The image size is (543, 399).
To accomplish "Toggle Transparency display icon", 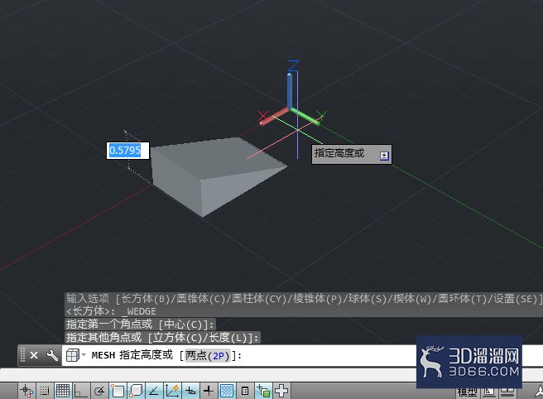I will pos(227,391).
